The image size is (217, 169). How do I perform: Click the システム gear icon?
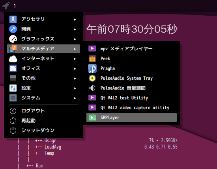(13, 98)
